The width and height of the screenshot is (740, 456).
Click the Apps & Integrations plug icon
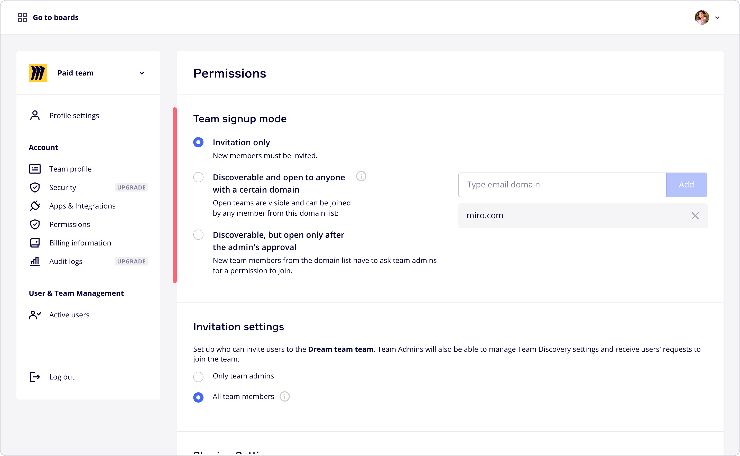tap(35, 206)
